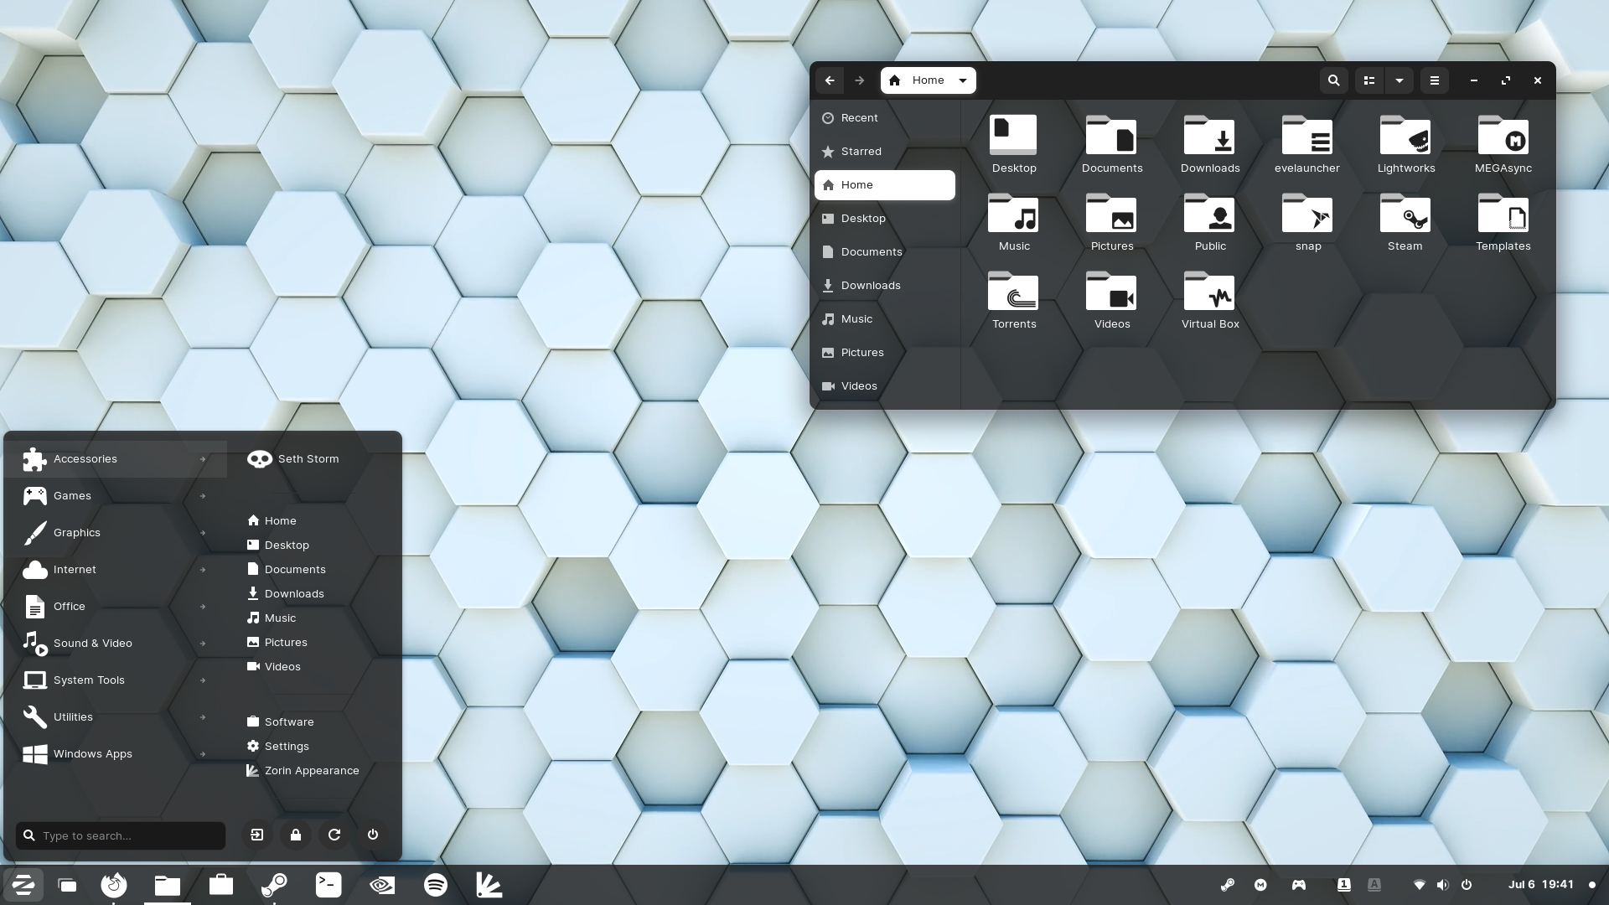This screenshot has width=1609, height=905.
Task: Open Terminal from the taskbar
Action: click(329, 885)
